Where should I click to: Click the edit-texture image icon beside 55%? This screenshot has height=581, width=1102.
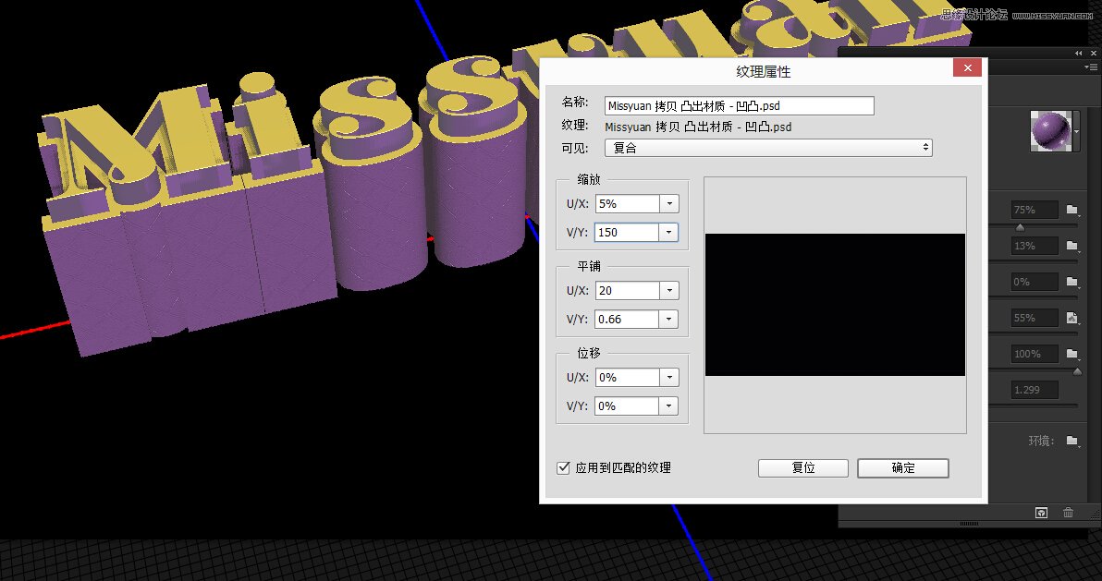point(1072,317)
